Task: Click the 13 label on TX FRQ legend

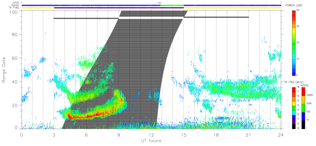Action: [298, 110]
